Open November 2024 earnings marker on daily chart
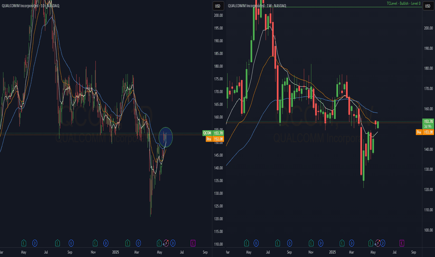The height and width of the screenshot is (257, 435). click(x=95, y=243)
